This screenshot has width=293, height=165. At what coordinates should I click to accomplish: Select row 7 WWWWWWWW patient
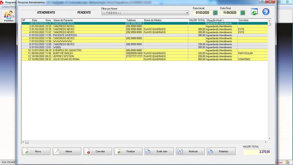[145, 41]
